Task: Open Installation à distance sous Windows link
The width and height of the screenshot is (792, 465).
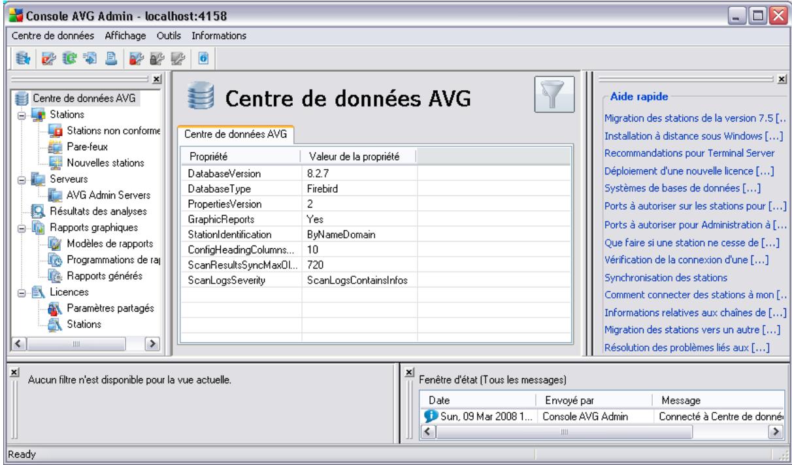Action: [693, 135]
